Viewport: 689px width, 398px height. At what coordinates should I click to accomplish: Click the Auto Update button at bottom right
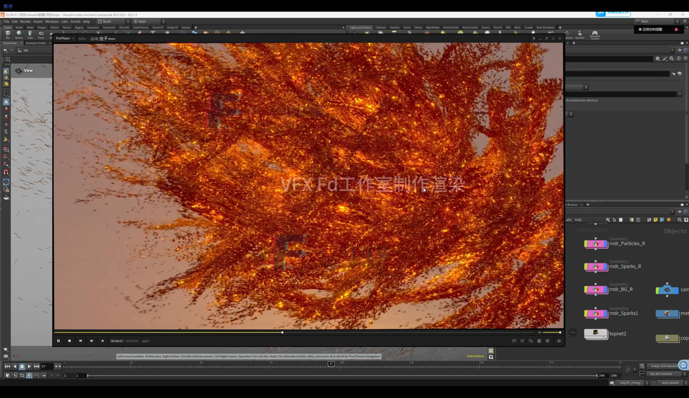point(671,383)
